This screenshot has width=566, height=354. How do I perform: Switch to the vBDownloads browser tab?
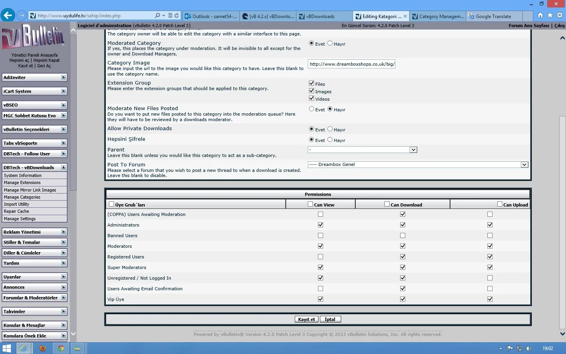coord(324,16)
